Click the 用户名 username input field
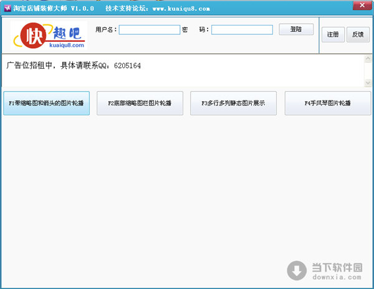Viewport: 374px width, 289px height. pyautogui.click(x=149, y=30)
